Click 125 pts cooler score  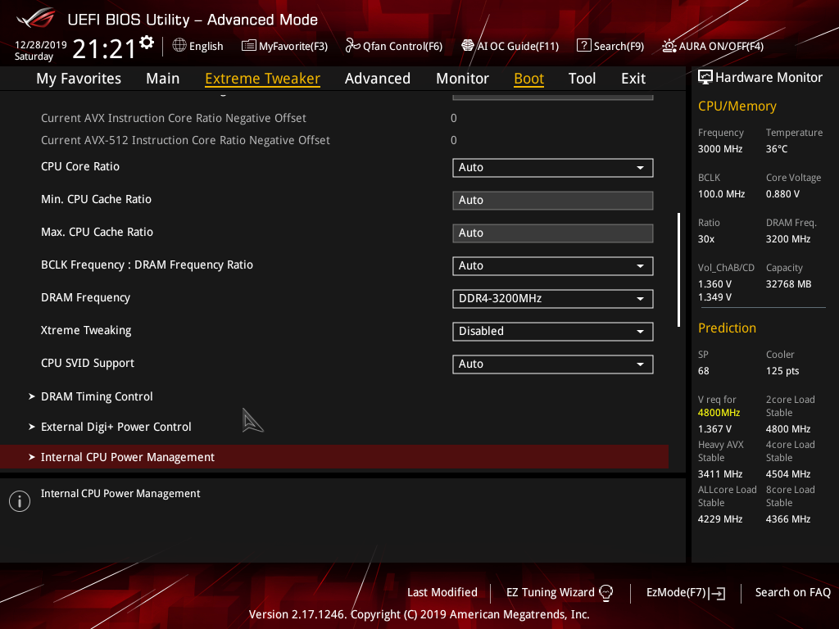pos(782,371)
